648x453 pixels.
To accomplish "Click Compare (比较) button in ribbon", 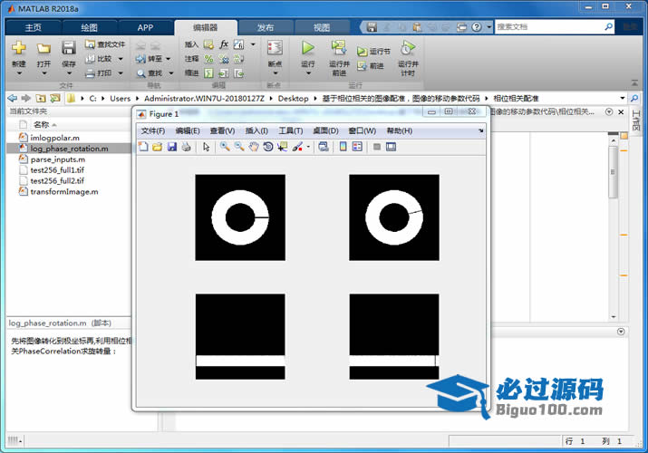I will tap(99, 59).
